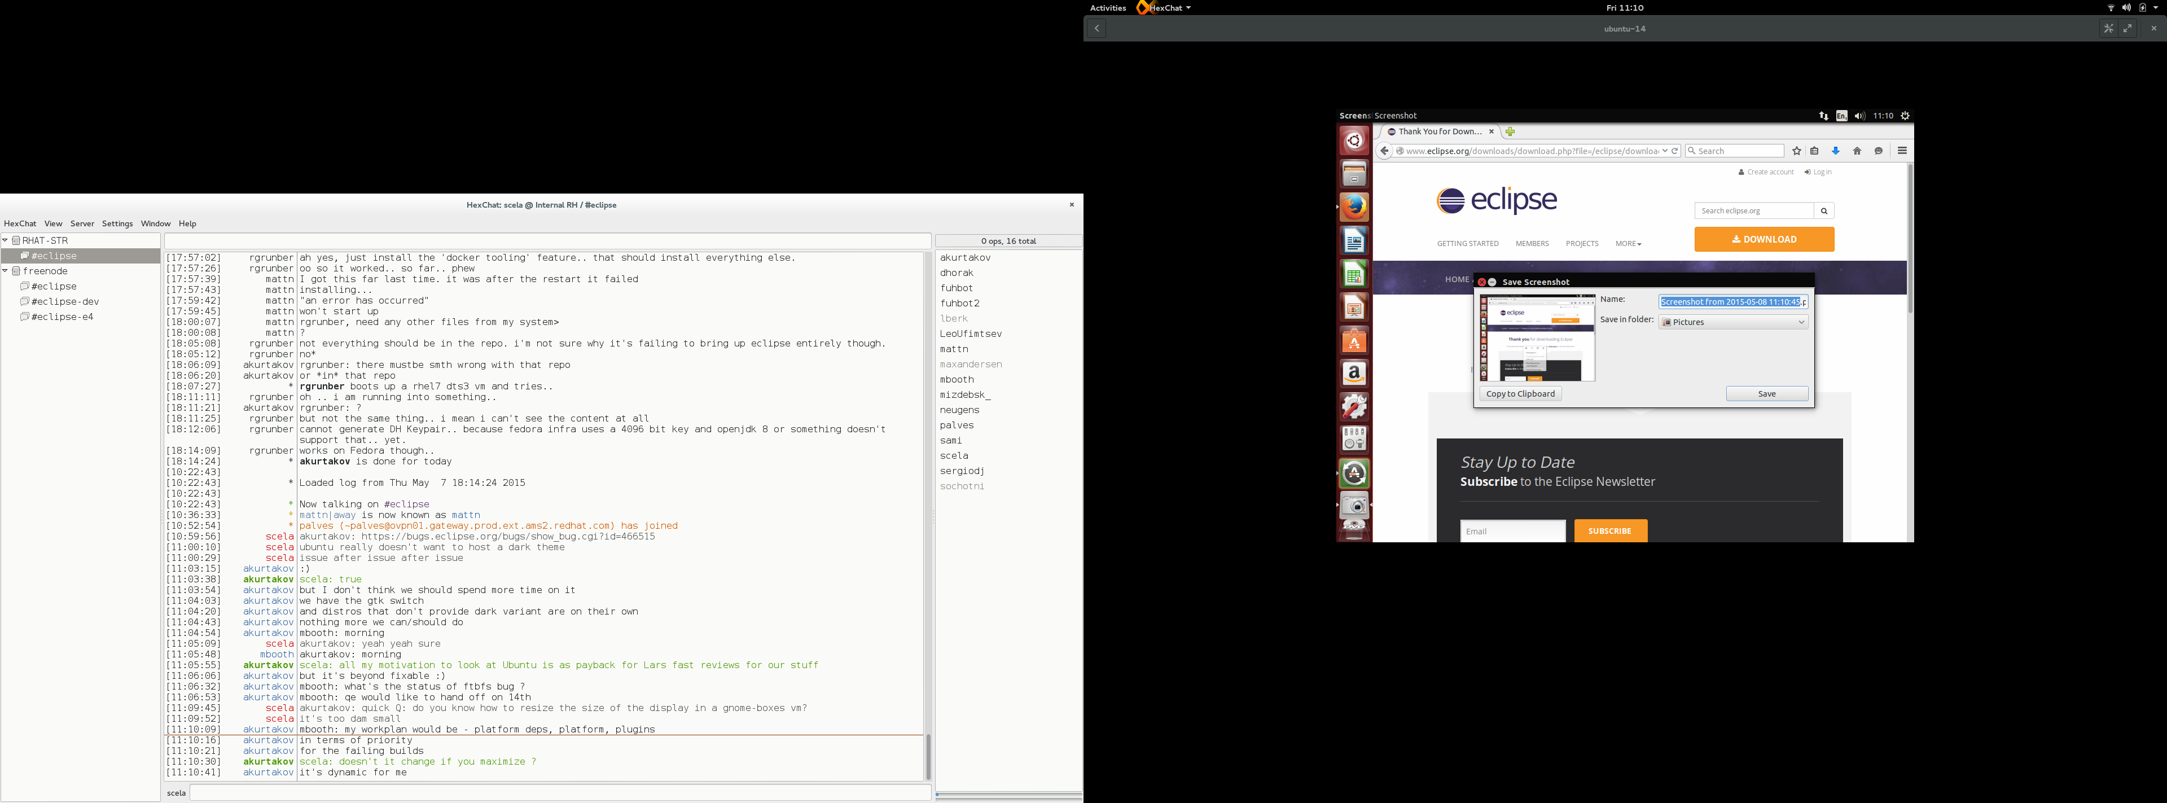
Task: Open the Screenshot camera launcher icon
Action: point(1354,506)
